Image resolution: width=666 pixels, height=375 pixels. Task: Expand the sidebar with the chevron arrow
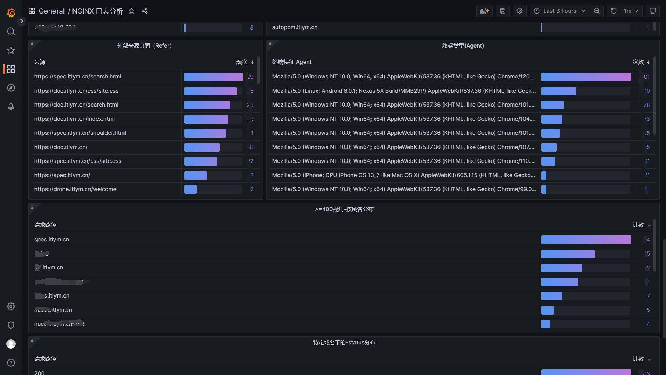point(22,21)
